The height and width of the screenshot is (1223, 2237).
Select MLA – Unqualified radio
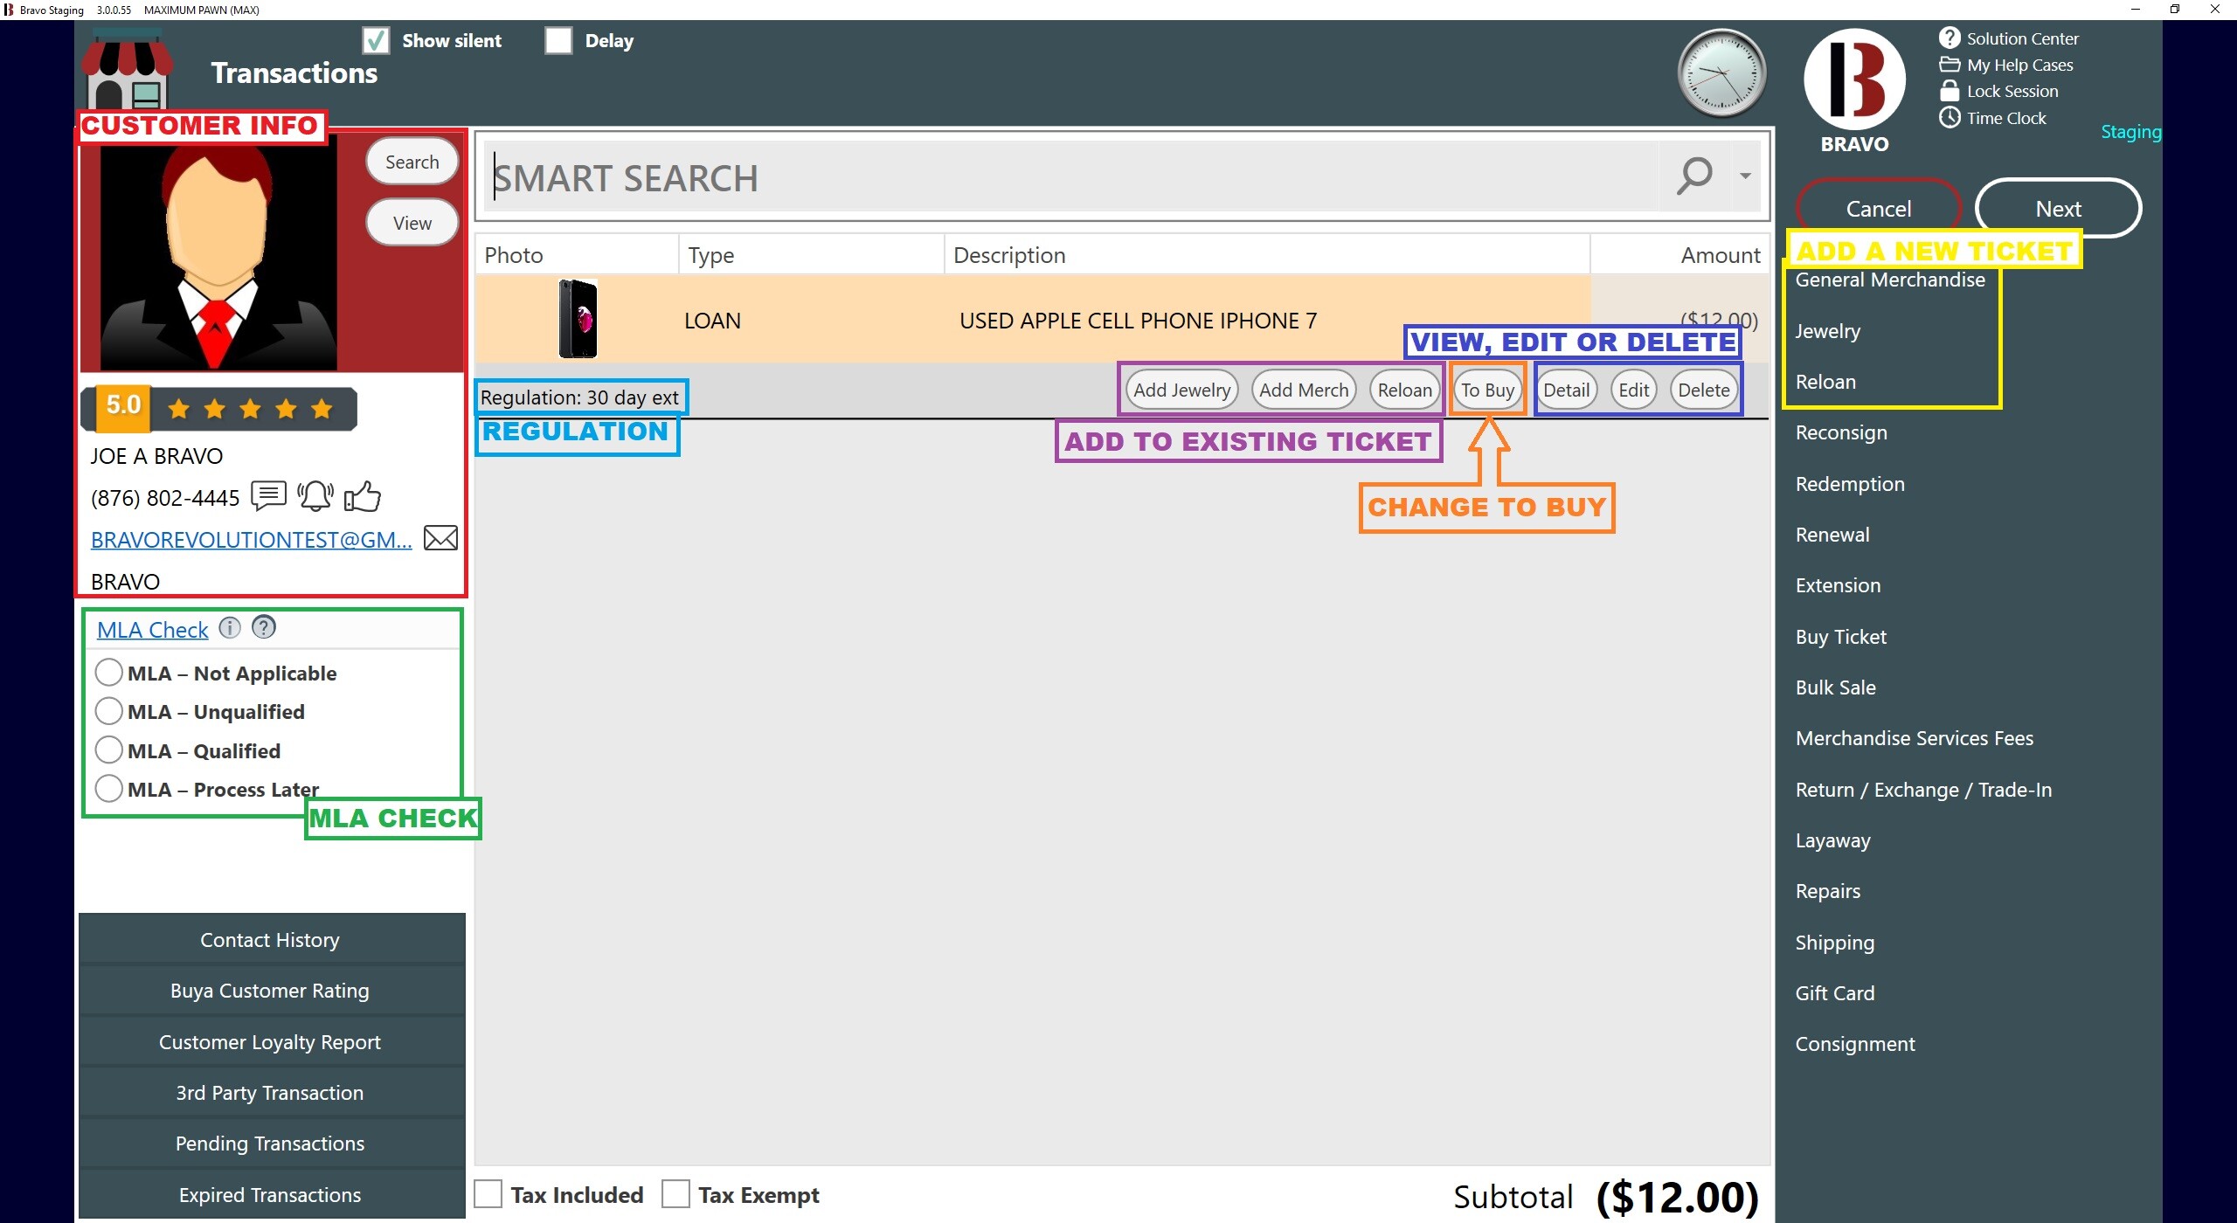point(108,710)
